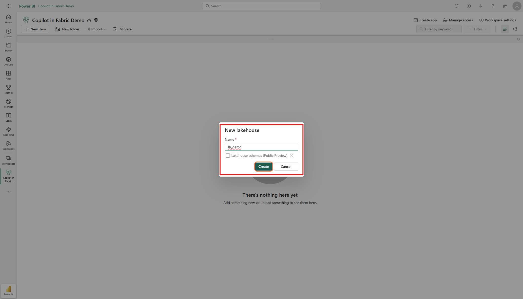
Task: Click the lakehouse Name input field
Action: tap(261, 147)
